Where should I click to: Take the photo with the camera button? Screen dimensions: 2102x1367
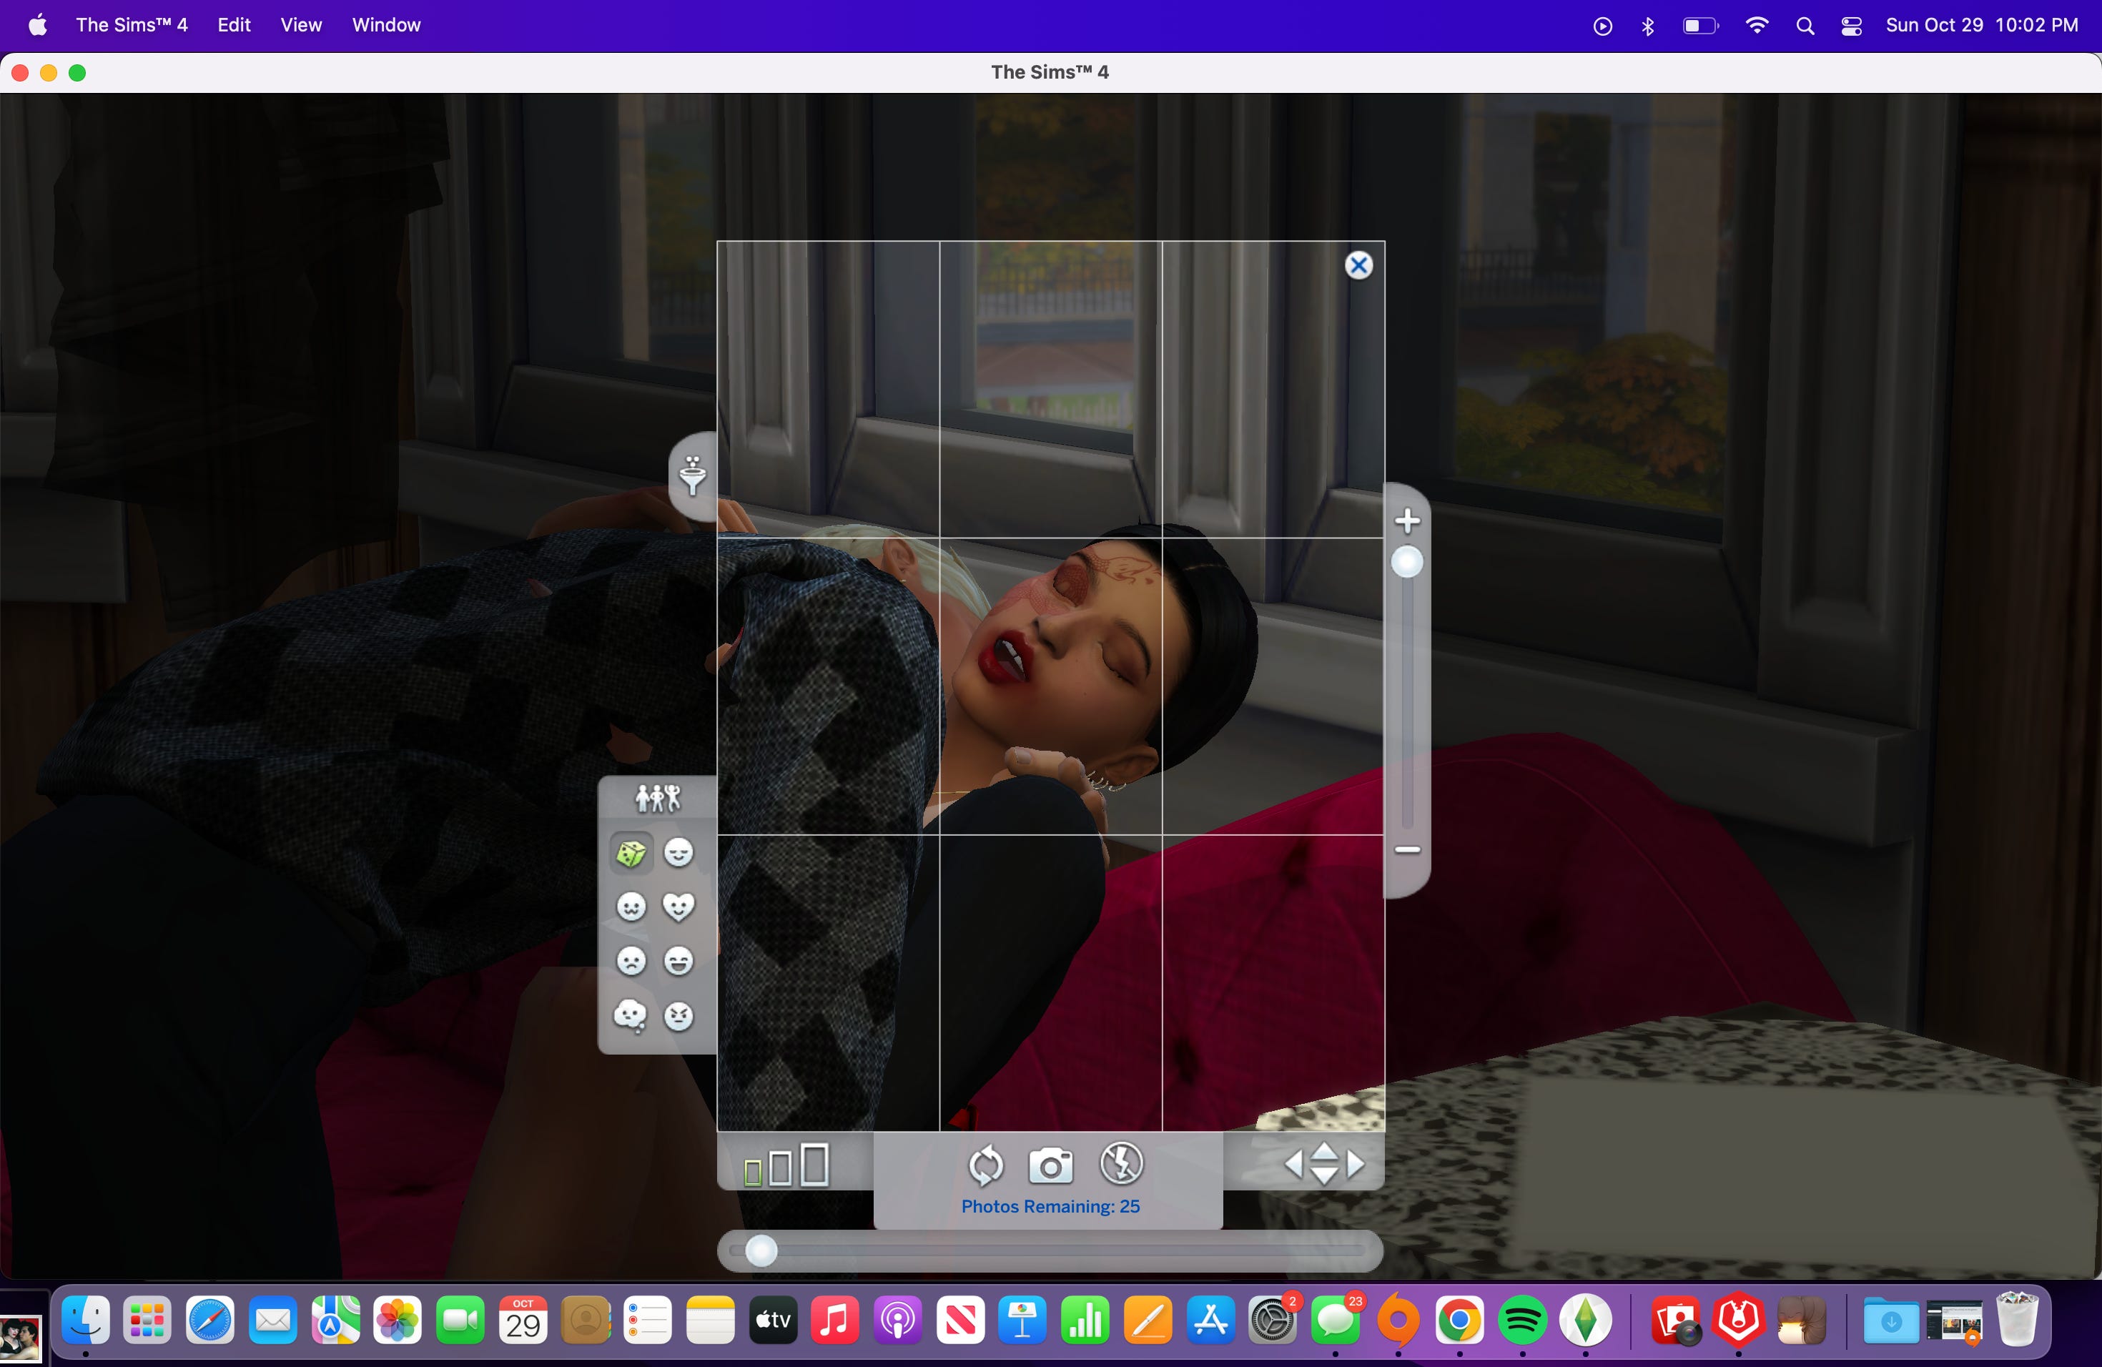pyautogui.click(x=1050, y=1165)
